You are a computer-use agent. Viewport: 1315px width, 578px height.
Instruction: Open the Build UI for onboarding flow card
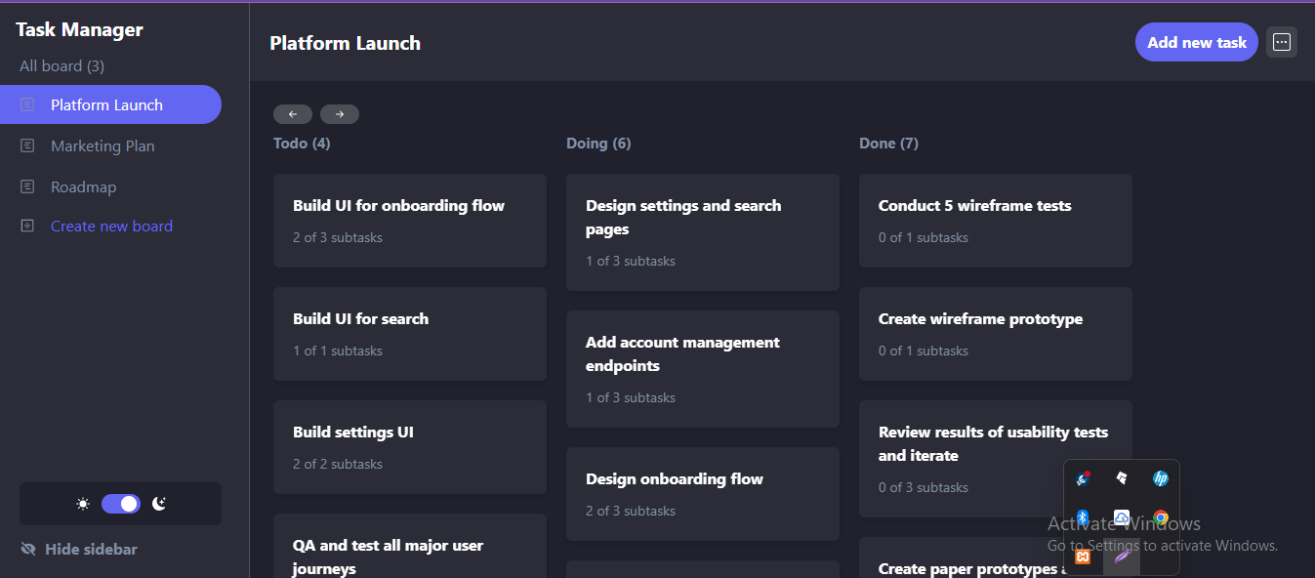[409, 221]
